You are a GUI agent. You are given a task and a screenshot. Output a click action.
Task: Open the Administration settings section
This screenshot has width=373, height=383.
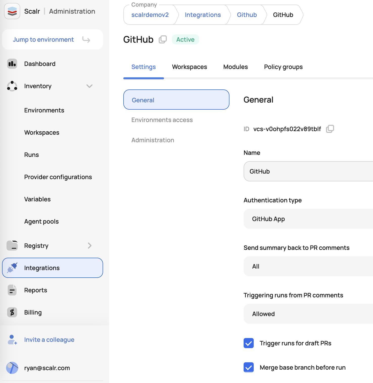pos(153,140)
